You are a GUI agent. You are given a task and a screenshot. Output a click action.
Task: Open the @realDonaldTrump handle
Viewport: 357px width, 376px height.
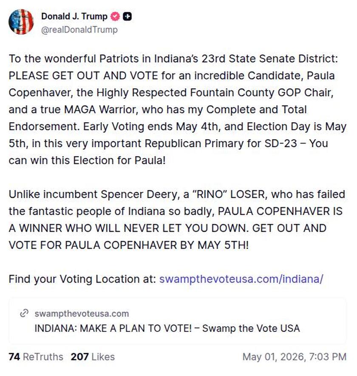pyautogui.click(x=79, y=30)
